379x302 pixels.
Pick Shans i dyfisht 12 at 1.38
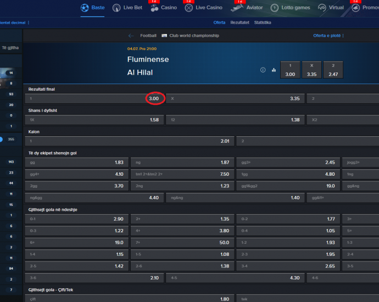click(235, 120)
